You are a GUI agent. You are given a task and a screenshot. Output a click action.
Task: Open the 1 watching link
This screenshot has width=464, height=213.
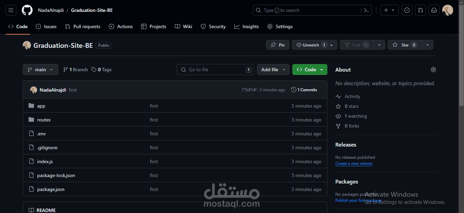tap(356, 116)
